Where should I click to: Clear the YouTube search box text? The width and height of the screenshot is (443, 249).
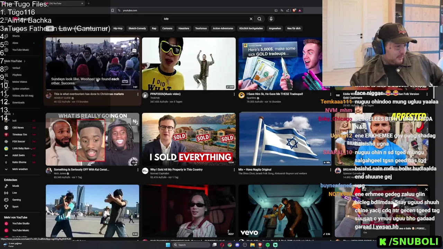251,19
